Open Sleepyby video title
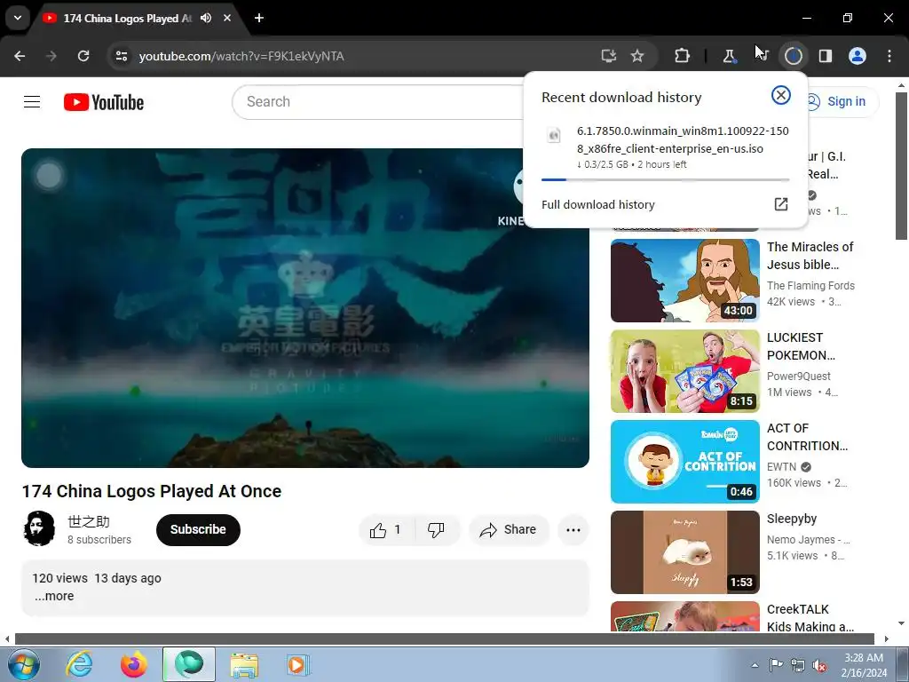 (x=791, y=519)
